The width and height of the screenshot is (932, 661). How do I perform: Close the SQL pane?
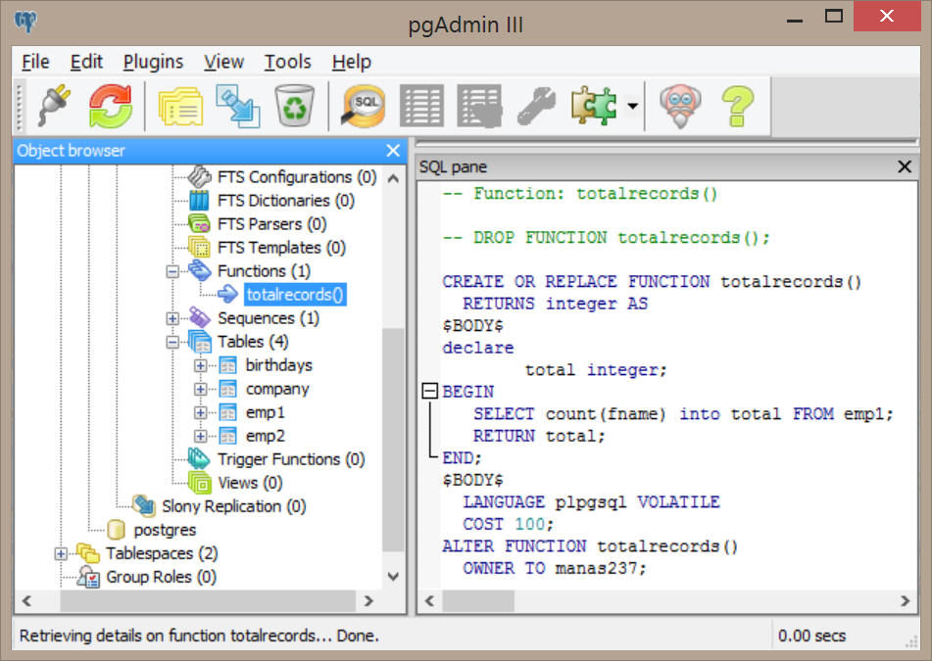905,167
